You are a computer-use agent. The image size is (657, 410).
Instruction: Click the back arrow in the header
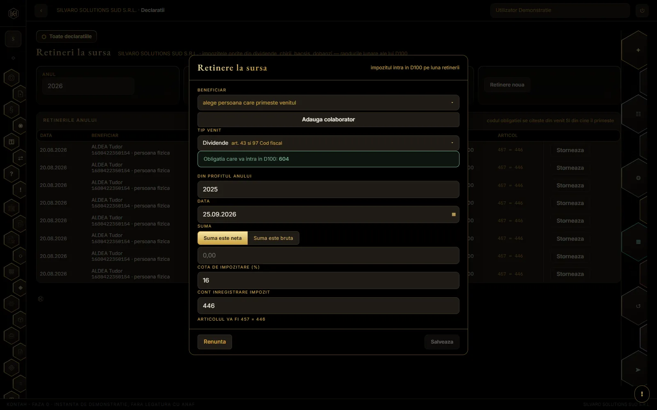(x=41, y=10)
